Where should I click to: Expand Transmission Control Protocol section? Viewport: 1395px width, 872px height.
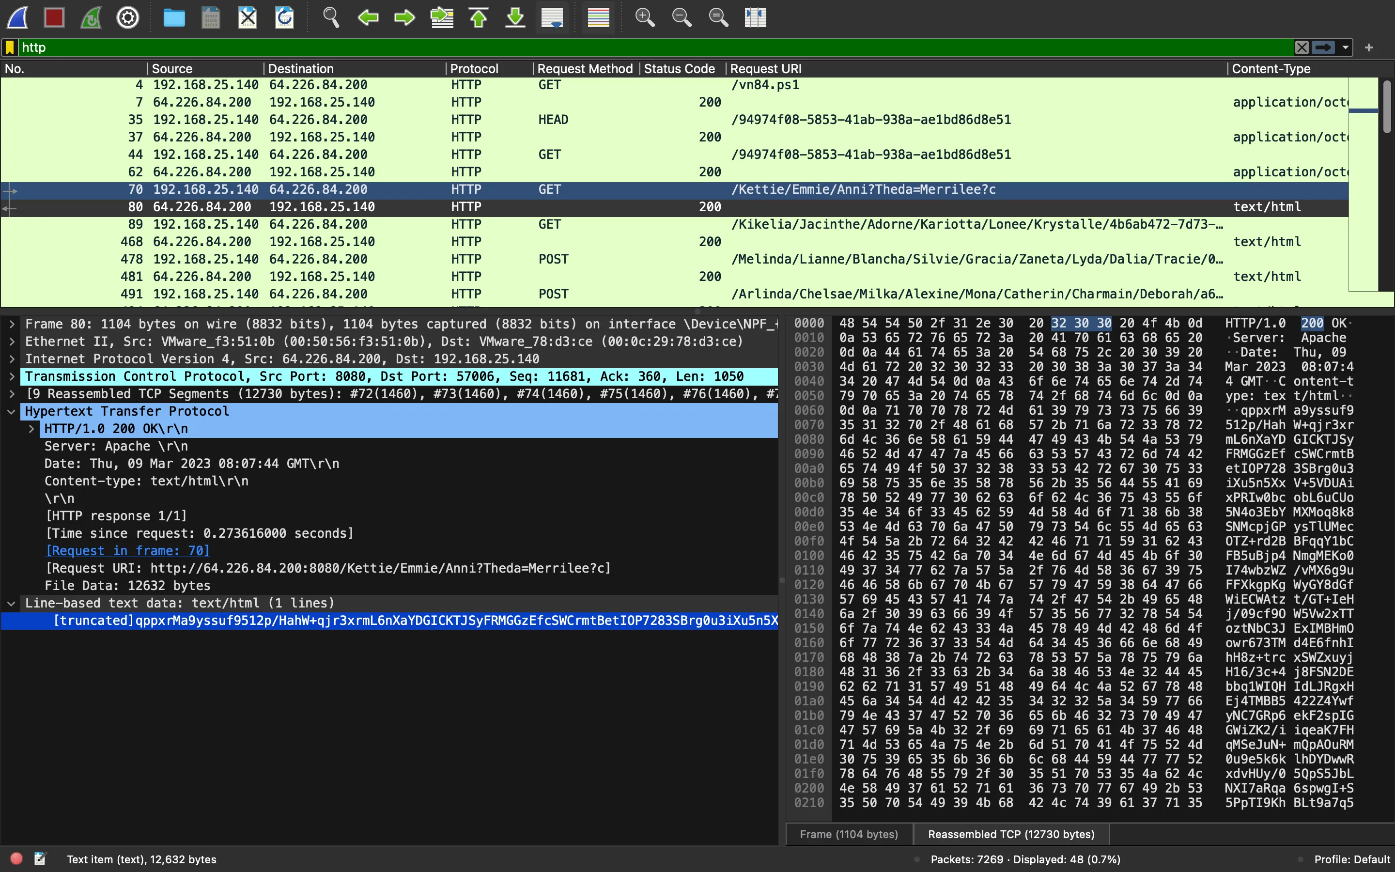(x=12, y=376)
